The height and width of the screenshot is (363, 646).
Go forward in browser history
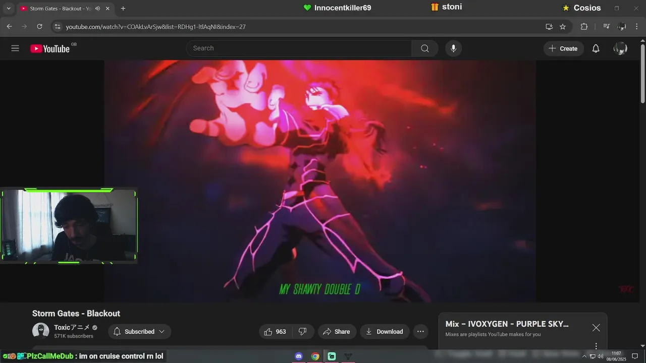pyautogui.click(x=24, y=26)
